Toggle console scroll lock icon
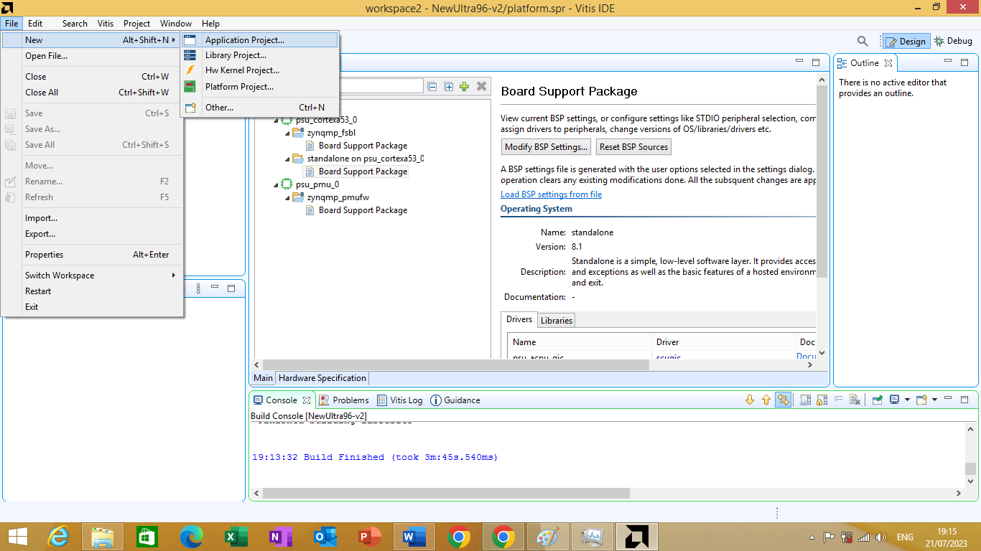Viewport: 981px width, 551px height. tap(822, 400)
